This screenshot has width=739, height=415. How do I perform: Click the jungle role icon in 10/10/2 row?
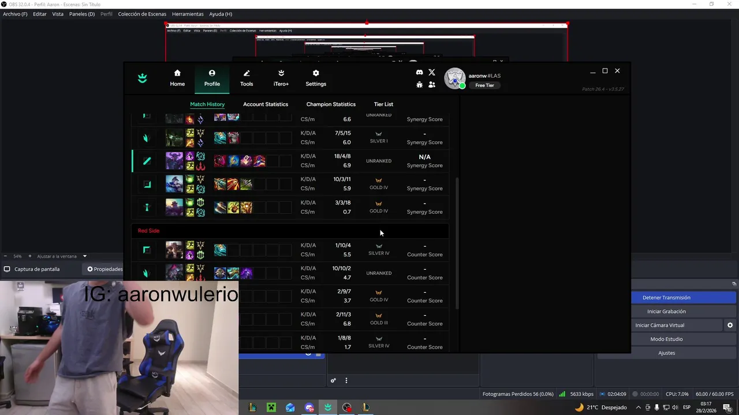click(147, 273)
